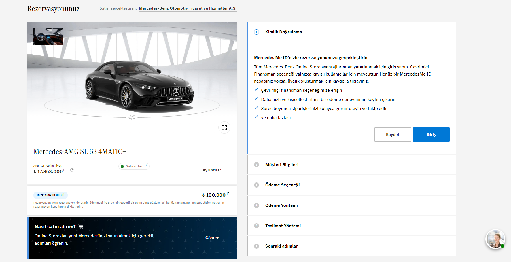Click checkmark beside ve daha fazlası
The height and width of the screenshot is (262, 511).
click(256, 117)
